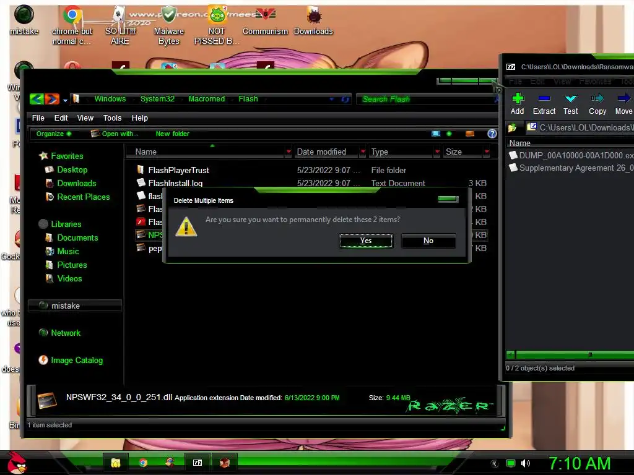Open the Type column filter dropdown arrow
This screenshot has width=634, height=475.
pos(437,152)
